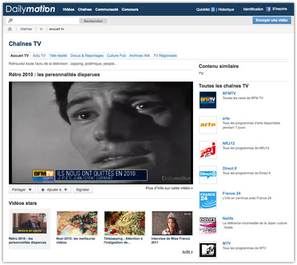Open the home breadcrumb icon
The height and width of the screenshot is (265, 297).
(10, 29)
